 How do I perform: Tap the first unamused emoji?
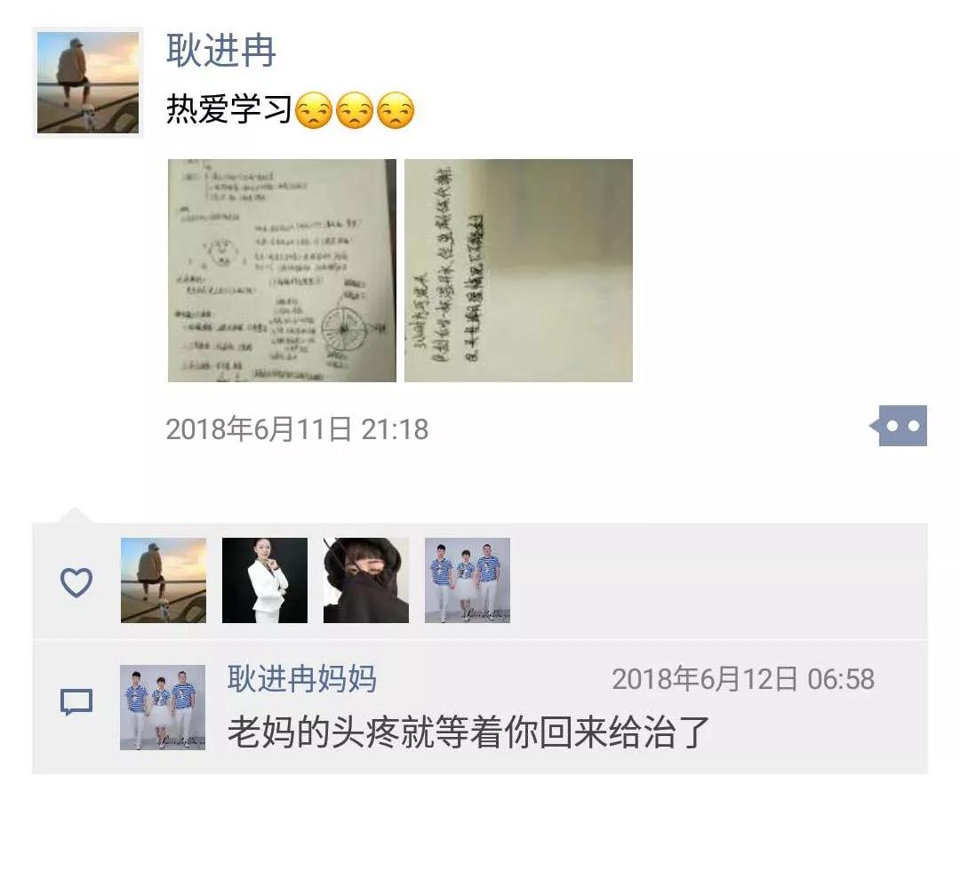pos(314,110)
